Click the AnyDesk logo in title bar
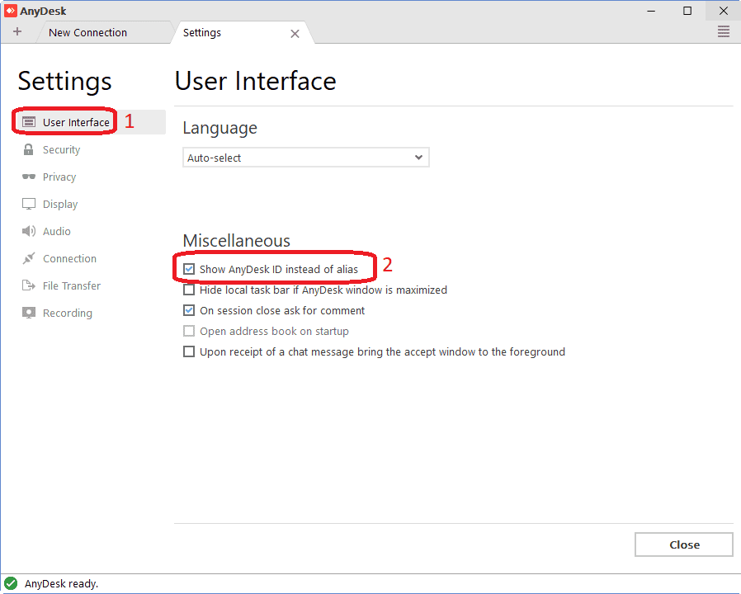The image size is (741, 594). [x=11, y=11]
